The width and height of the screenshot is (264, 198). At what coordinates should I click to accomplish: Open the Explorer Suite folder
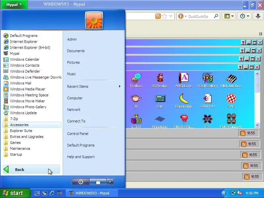(x=32, y=131)
